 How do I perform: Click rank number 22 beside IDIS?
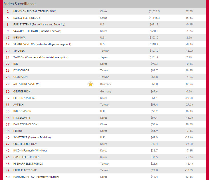pos(7,64)
